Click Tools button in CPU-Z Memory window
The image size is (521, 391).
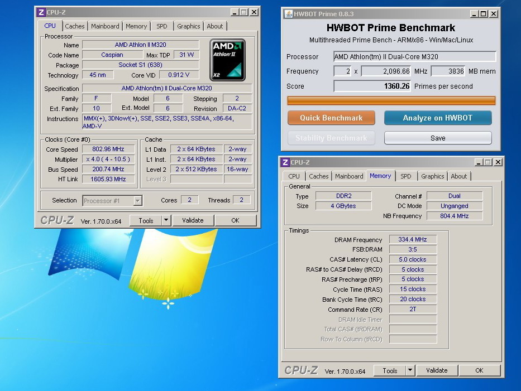click(x=390, y=370)
